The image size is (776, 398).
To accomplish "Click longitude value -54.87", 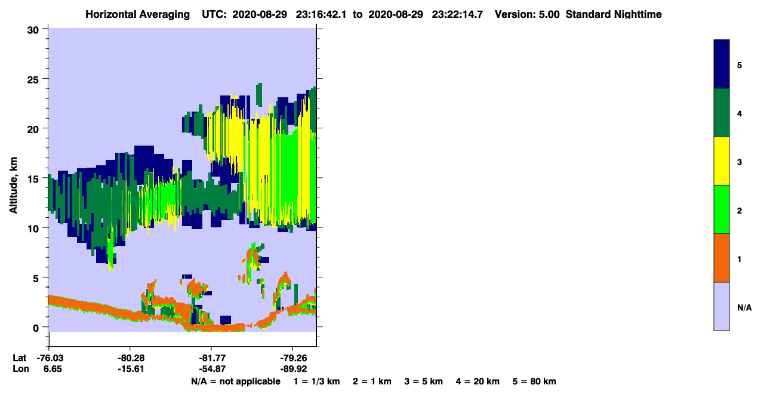I will click(211, 369).
